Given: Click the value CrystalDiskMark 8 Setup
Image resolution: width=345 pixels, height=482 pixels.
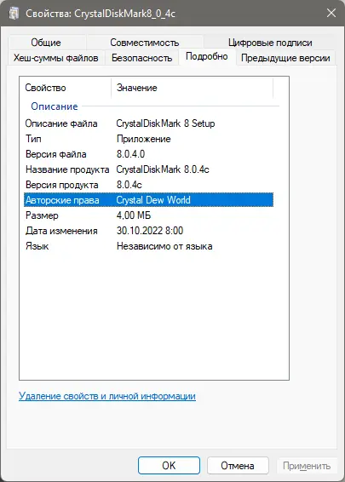Looking at the screenshot, I should coord(165,123).
